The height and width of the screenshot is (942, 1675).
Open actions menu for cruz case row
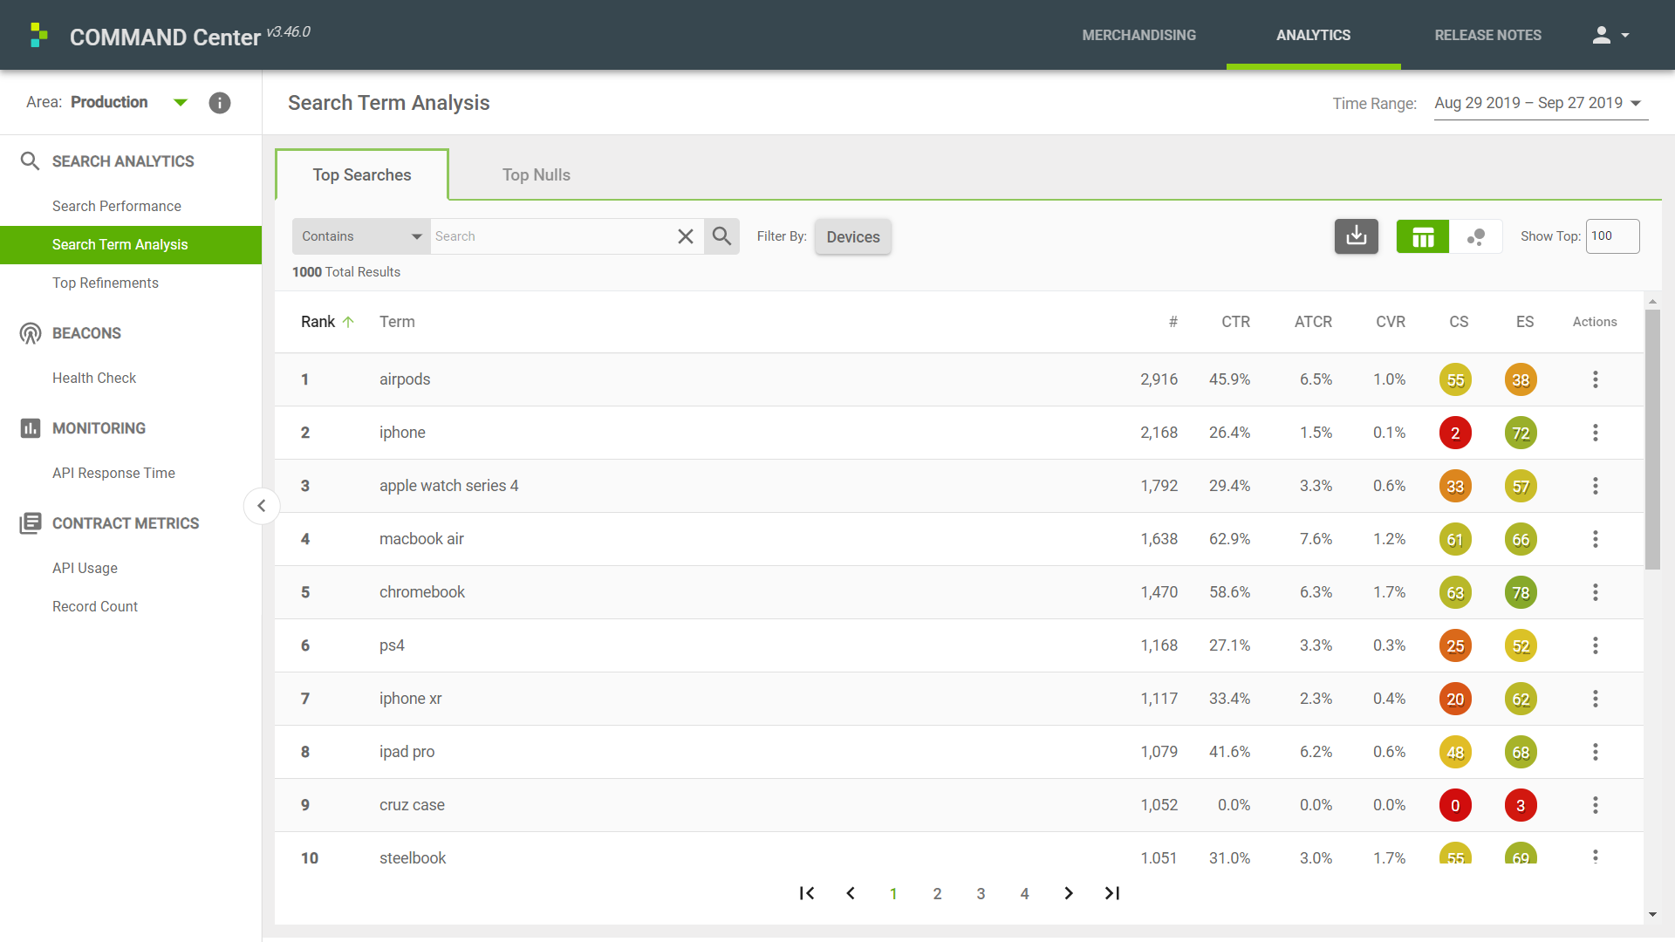(x=1596, y=805)
